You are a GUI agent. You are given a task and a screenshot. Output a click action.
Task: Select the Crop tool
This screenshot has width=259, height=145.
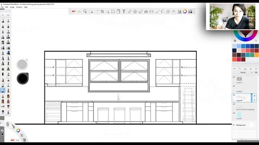102,11
